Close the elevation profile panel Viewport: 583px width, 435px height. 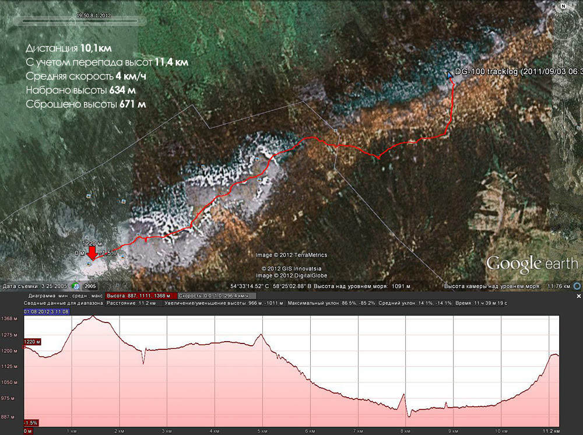pos(579,296)
